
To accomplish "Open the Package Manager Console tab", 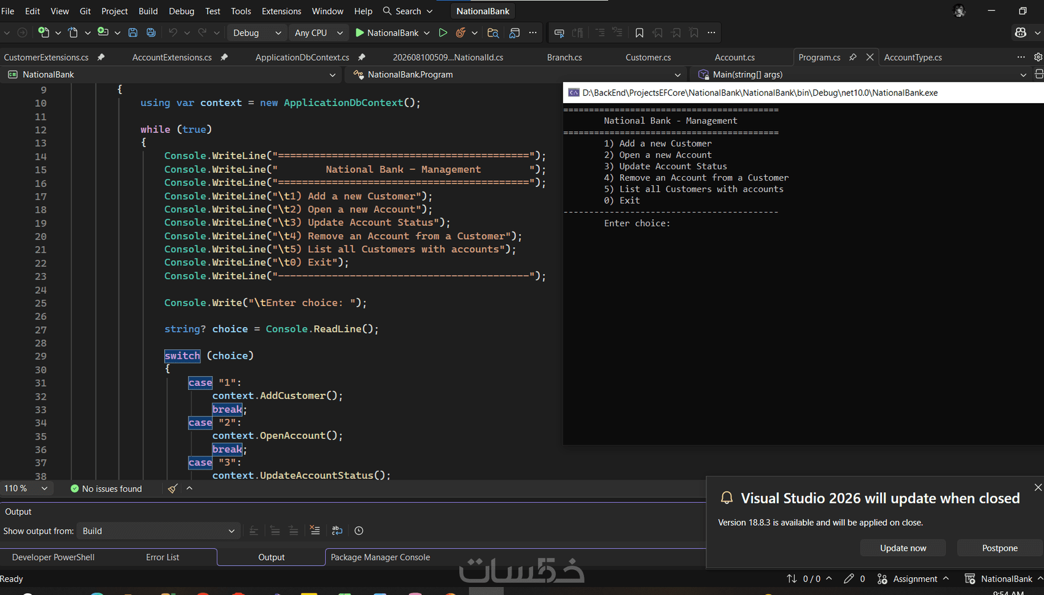I will click(x=380, y=557).
